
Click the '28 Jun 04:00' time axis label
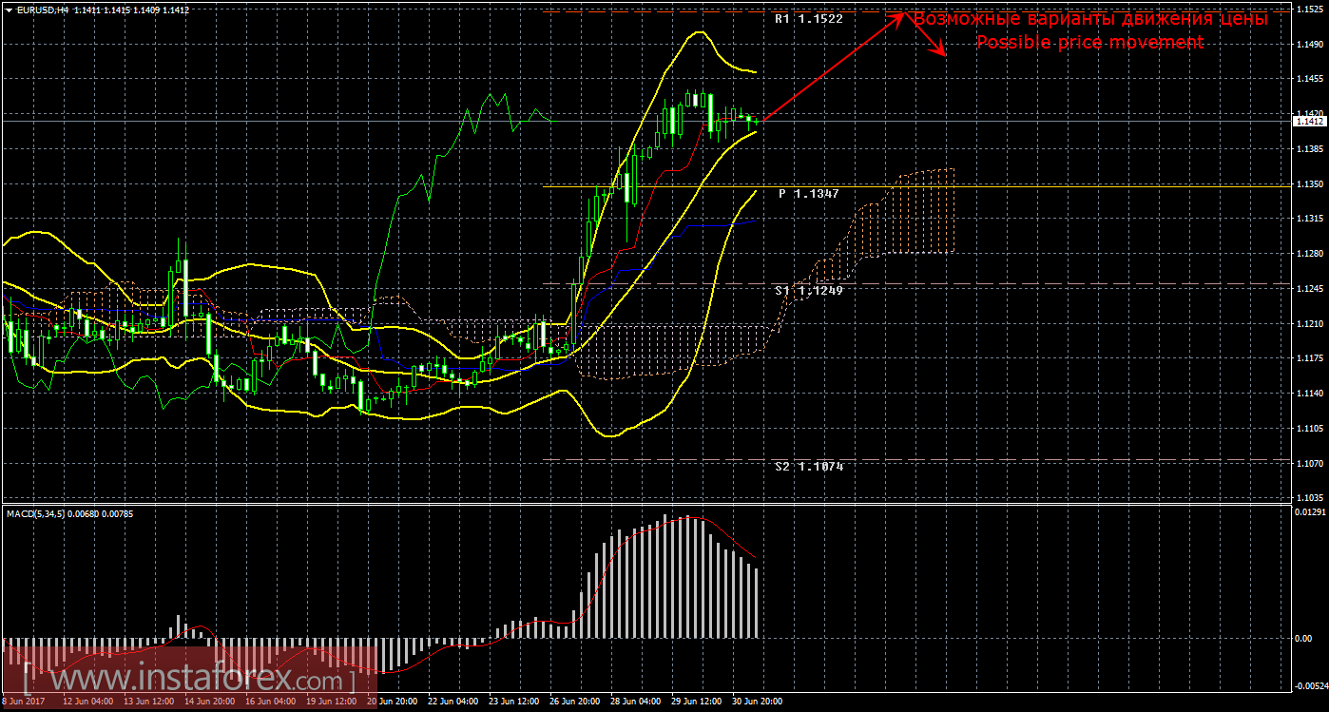click(636, 702)
